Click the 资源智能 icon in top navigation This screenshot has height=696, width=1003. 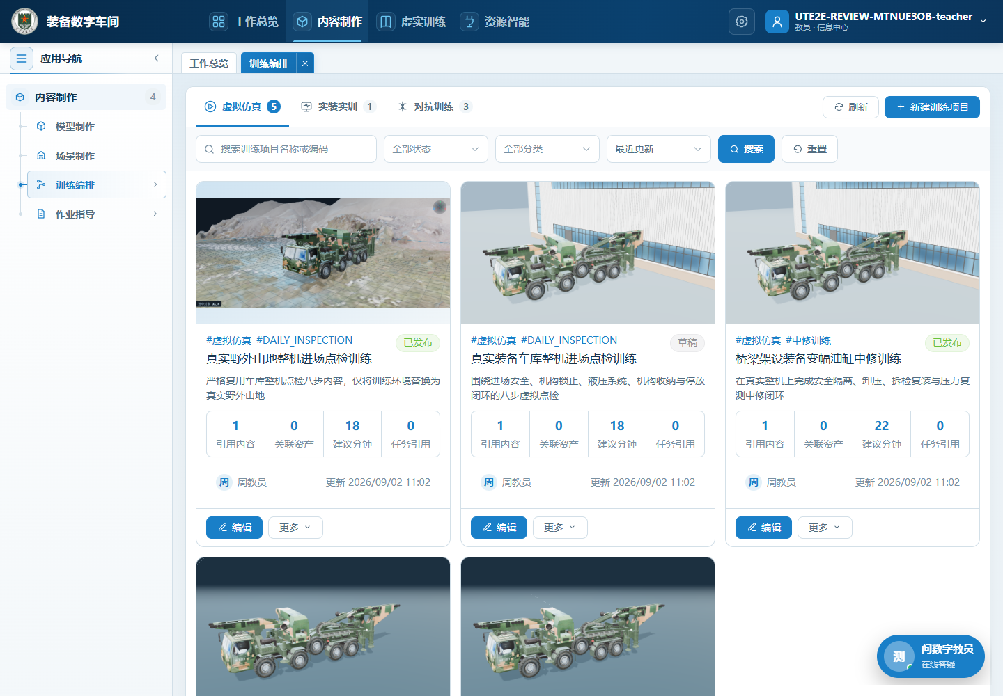tap(469, 22)
